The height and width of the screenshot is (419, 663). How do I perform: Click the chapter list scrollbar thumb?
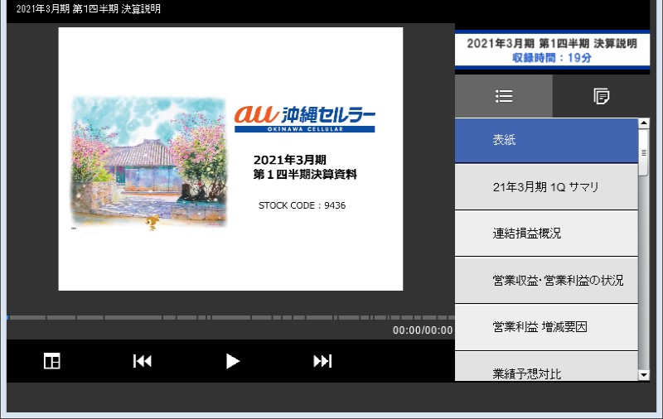(x=644, y=152)
